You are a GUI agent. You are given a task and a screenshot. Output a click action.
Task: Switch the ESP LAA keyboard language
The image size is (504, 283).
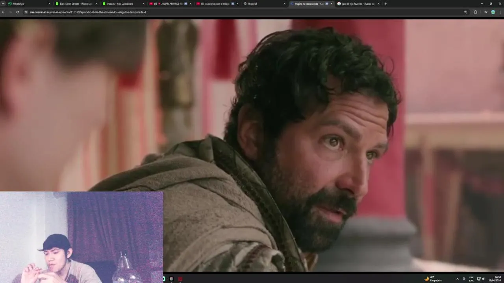(x=471, y=279)
